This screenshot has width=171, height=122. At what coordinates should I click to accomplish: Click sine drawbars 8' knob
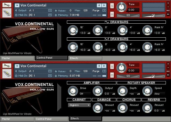(98, 30)
